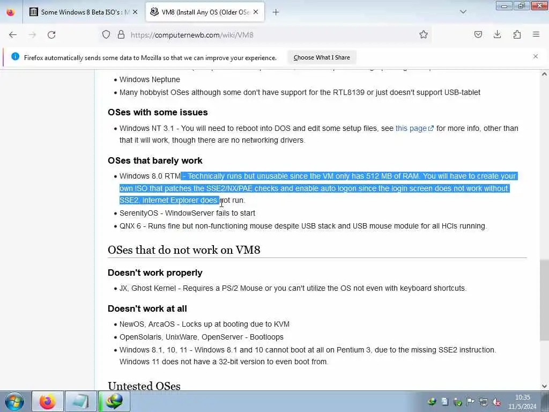Click the URL address bar
Viewport: 549px width, 412px height.
click(266, 35)
